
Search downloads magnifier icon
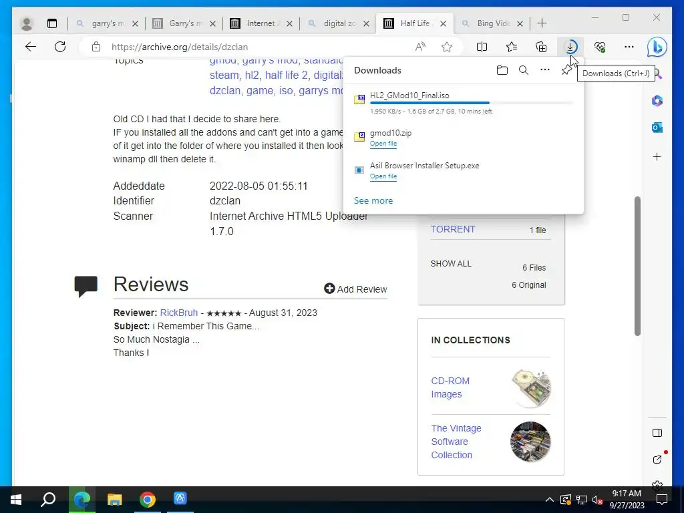pyautogui.click(x=524, y=70)
